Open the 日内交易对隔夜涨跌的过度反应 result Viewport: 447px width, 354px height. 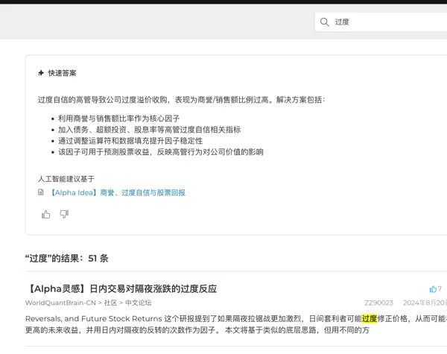[121, 288]
